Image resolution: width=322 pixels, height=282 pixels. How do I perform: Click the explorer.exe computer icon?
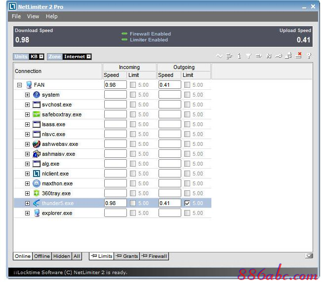pyautogui.click(x=37, y=213)
